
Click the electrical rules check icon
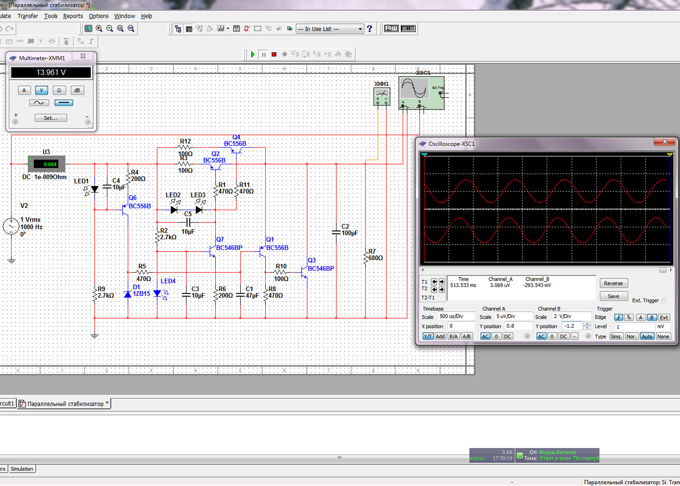247,29
